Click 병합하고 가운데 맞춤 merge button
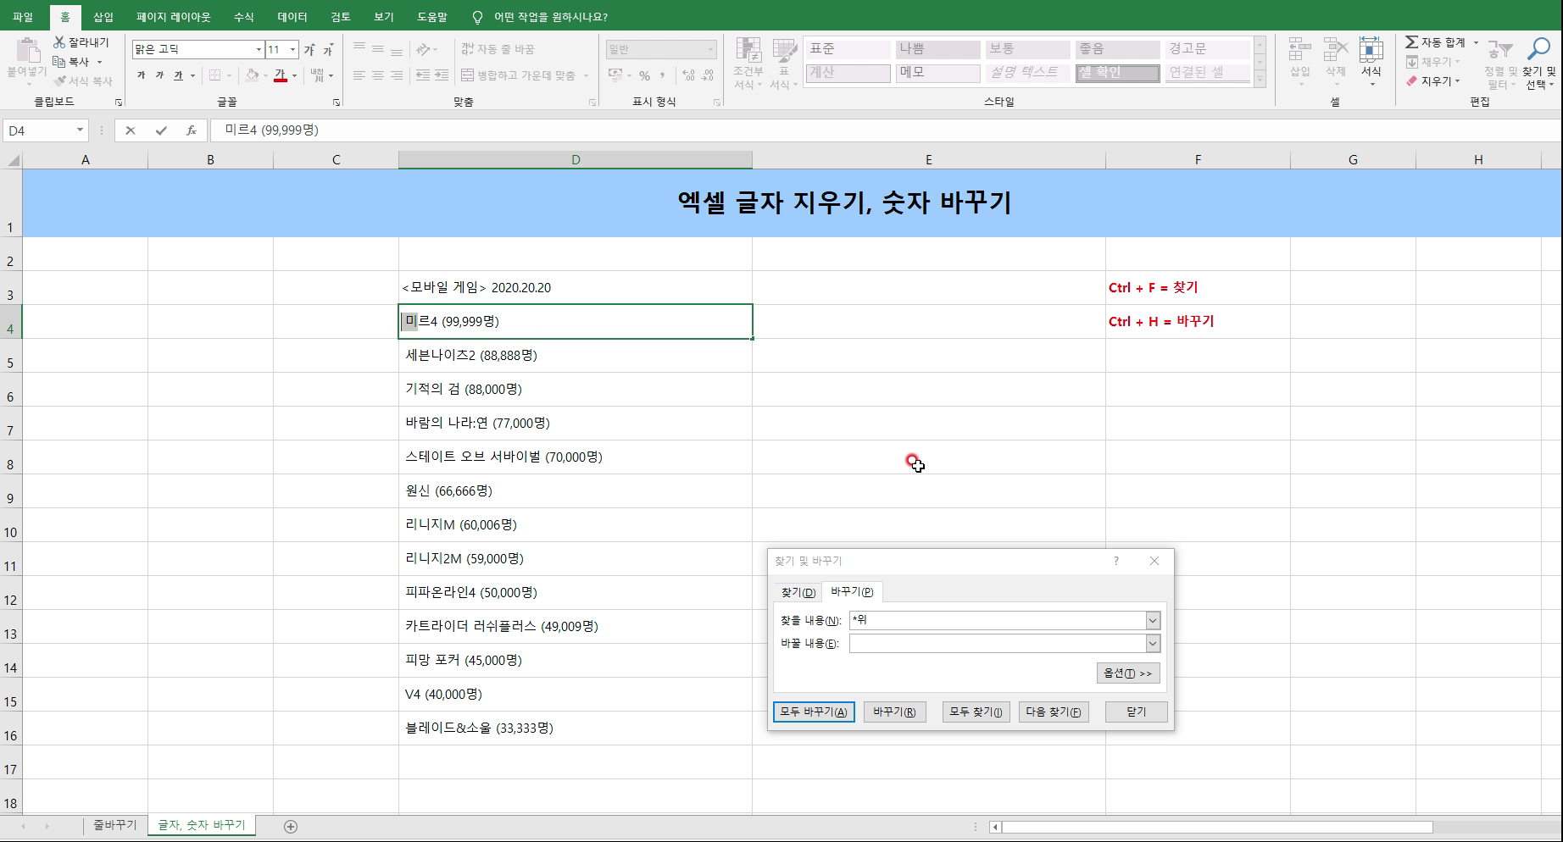Screen dimensions: 1563x842 [x=518, y=75]
